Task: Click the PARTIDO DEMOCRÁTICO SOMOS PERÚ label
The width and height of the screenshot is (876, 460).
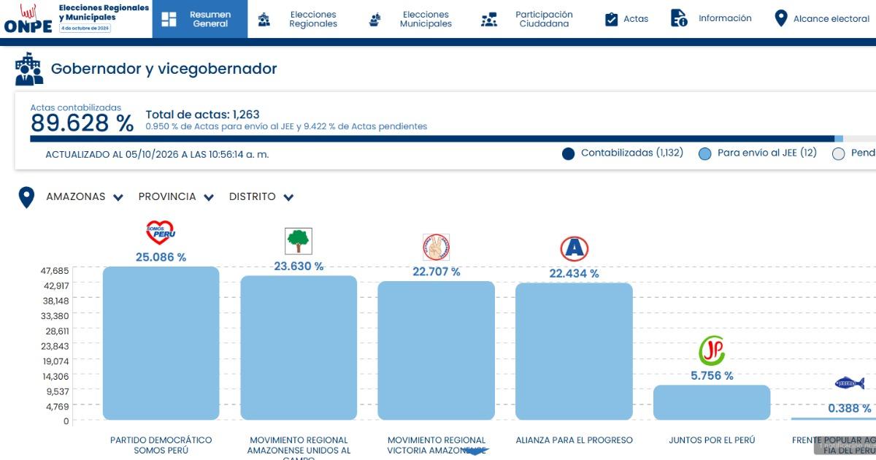Action: point(161,445)
